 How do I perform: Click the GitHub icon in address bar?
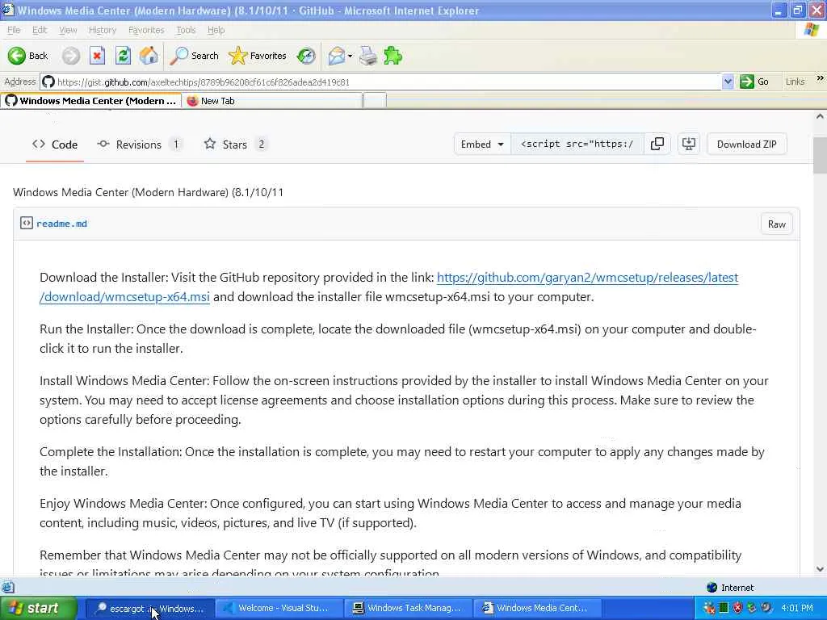48,82
